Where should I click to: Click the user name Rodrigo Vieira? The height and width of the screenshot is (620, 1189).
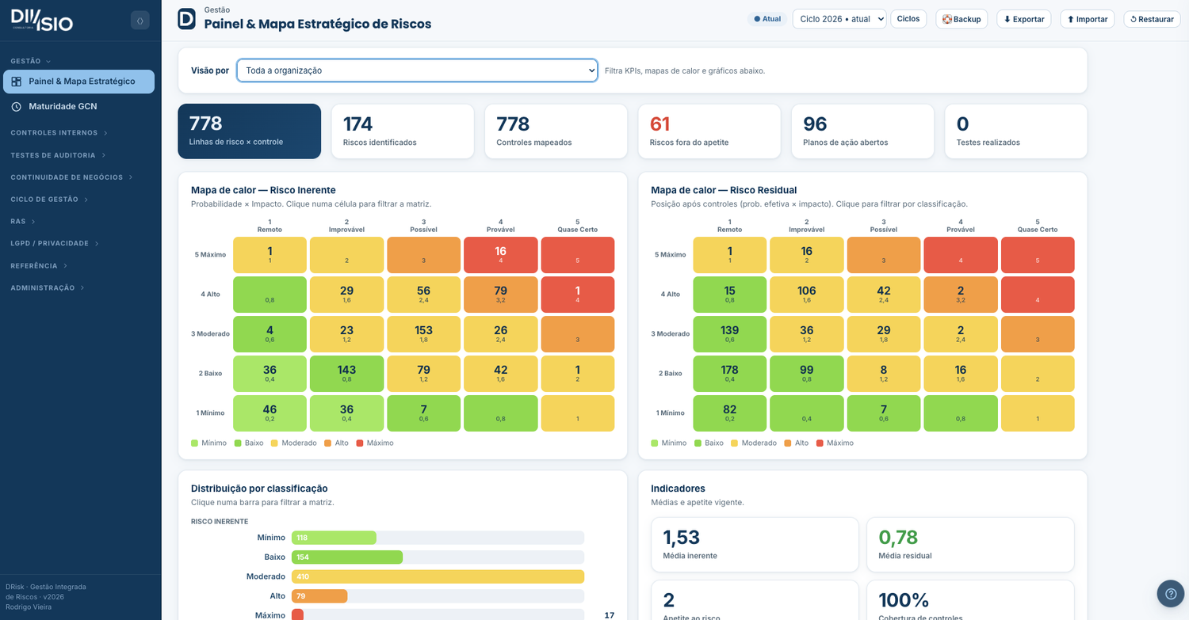(29, 607)
